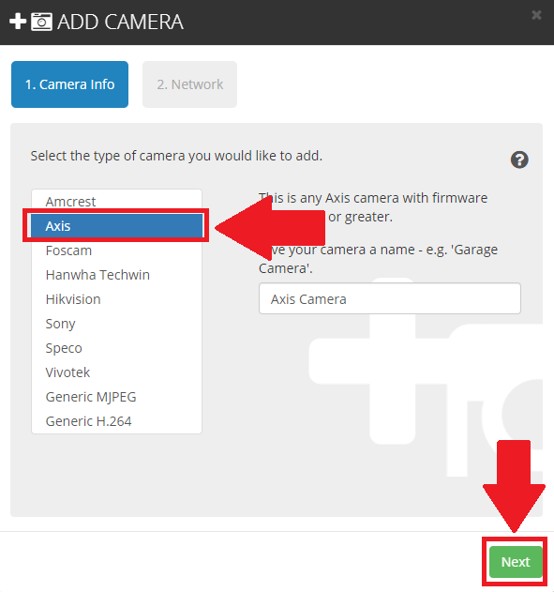This screenshot has width=554, height=592.
Task: Click the help question mark icon
Action: pos(519,159)
